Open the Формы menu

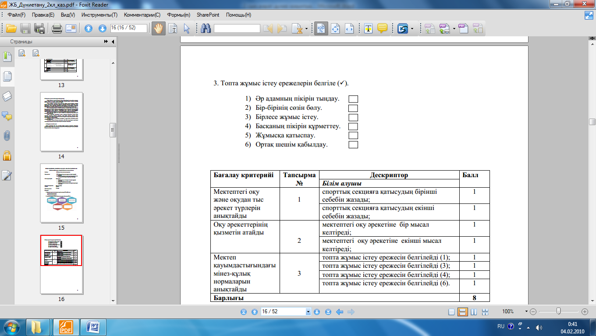[178, 14]
